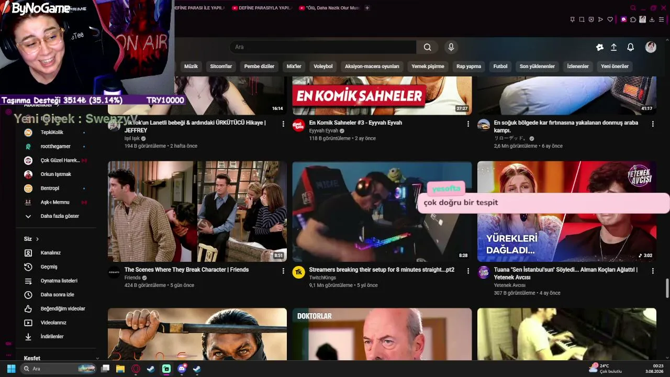The height and width of the screenshot is (377, 670).
Task: Select the Rap yapma chip
Action: tap(468, 66)
